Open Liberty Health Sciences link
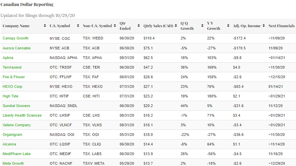Screen dimensions: 296x166 22,115
